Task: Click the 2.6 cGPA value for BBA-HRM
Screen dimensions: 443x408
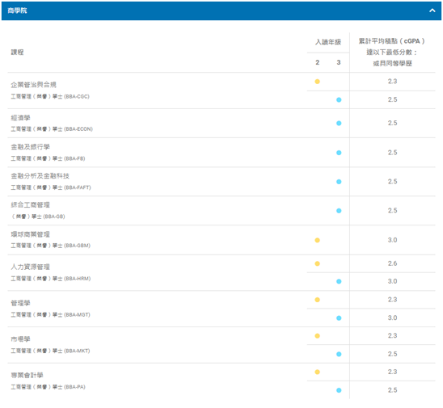Action: pyautogui.click(x=392, y=263)
